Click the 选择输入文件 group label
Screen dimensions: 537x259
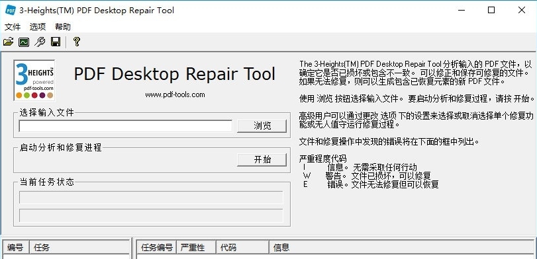click(46, 112)
